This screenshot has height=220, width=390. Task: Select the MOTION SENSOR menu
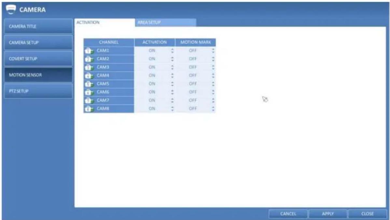click(38, 75)
